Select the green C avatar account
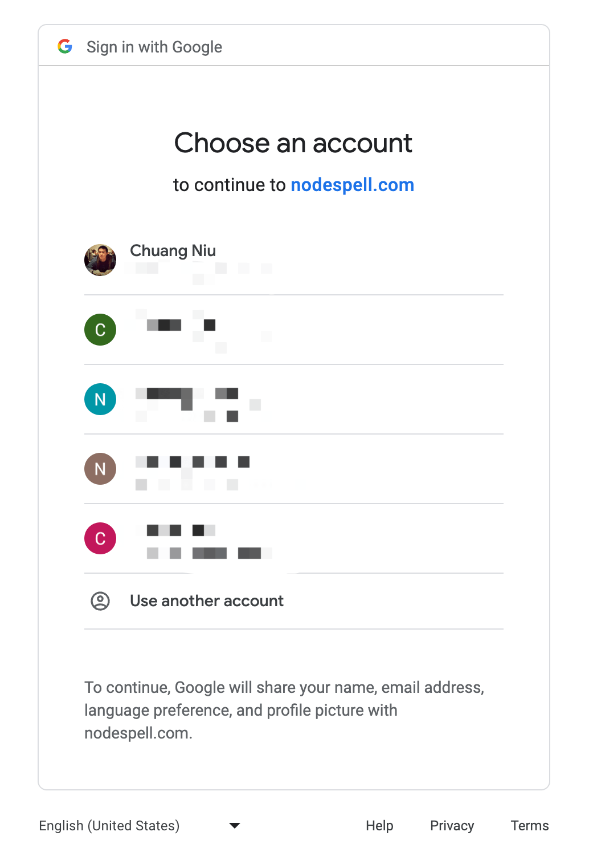The height and width of the screenshot is (852, 589). pos(100,330)
